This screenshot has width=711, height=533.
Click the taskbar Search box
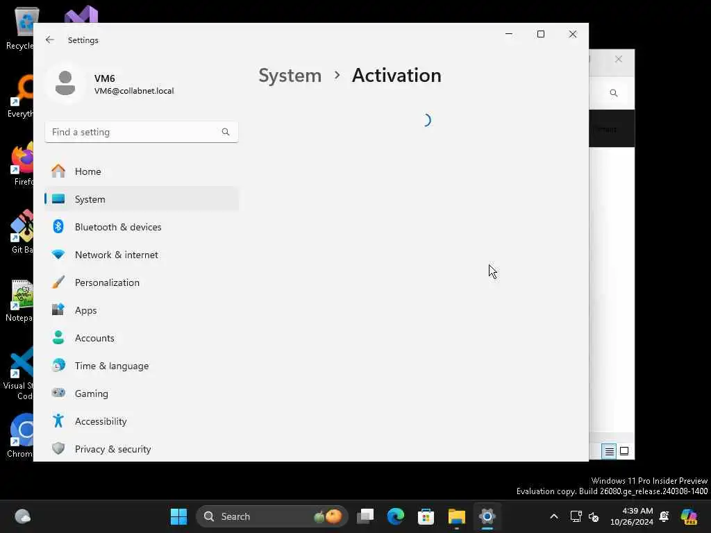pyautogui.click(x=272, y=516)
